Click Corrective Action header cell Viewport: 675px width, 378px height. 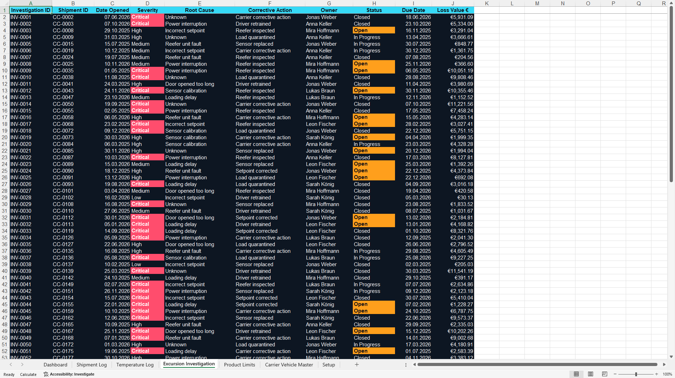(x=270, y=10)
